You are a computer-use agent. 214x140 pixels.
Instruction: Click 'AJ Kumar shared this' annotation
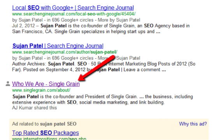pyautogui.click(x=34, y=108)
